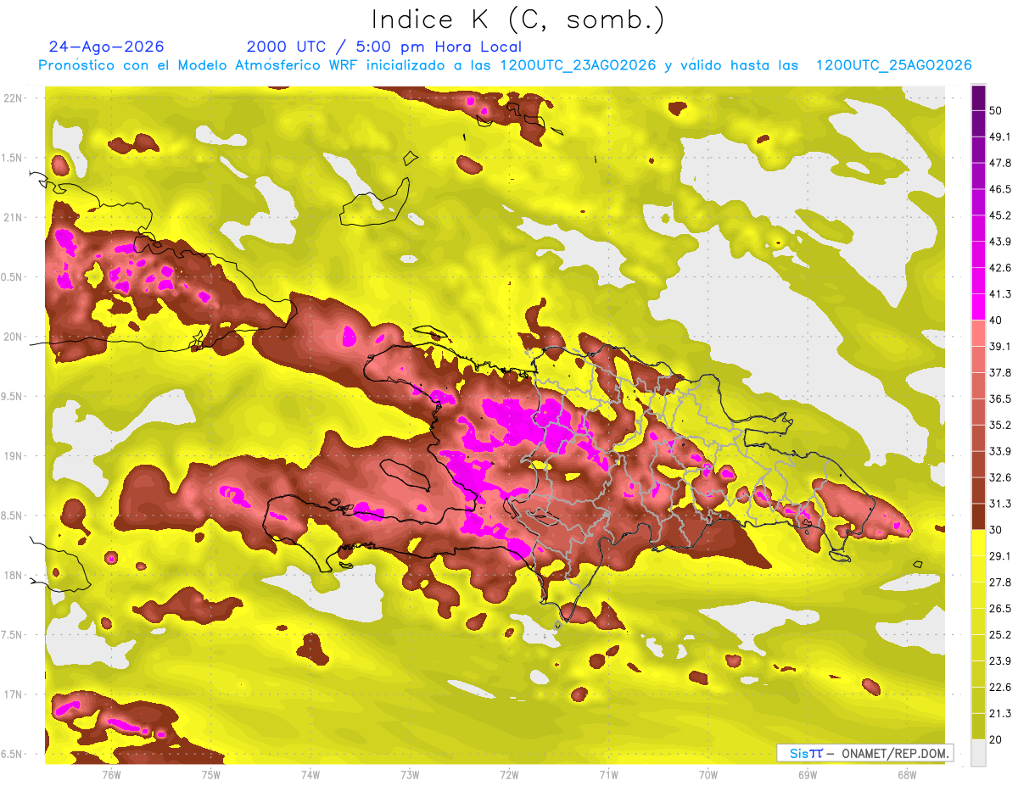1018x786 pixels.
Task: Select the '41.3' colorbar value
Action: coord(1000,294)
